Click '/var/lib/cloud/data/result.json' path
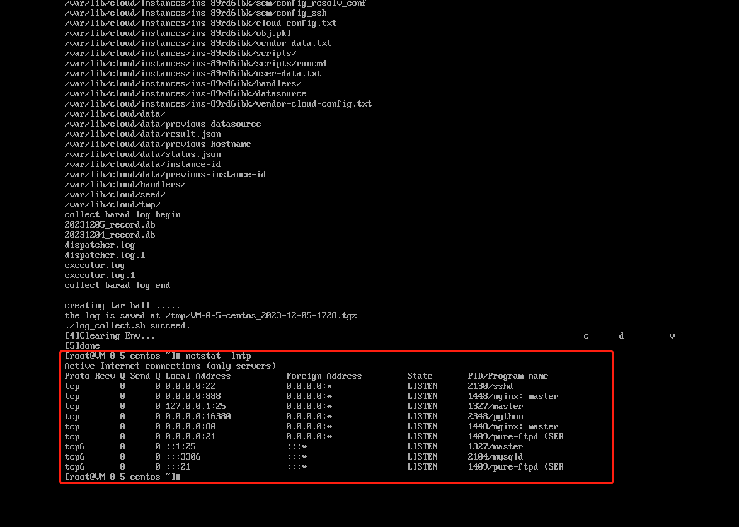Image resolution: width=739 pixels, height=527 pixels. 142,134
